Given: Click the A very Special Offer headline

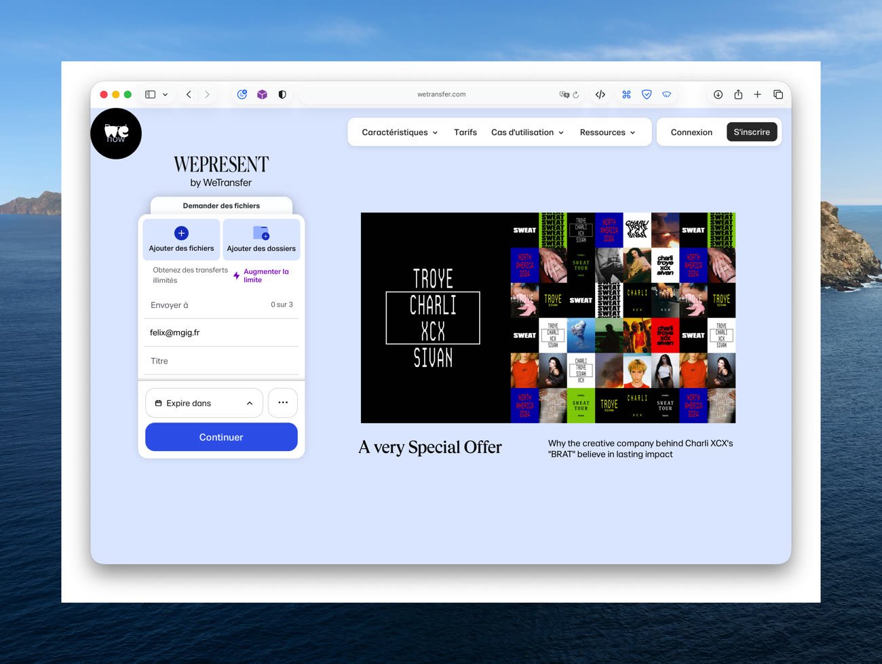Looking at the screenshot, I should [430, 448].
